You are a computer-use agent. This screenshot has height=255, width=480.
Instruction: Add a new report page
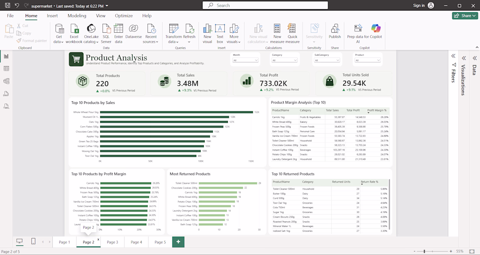coord(178,242)
